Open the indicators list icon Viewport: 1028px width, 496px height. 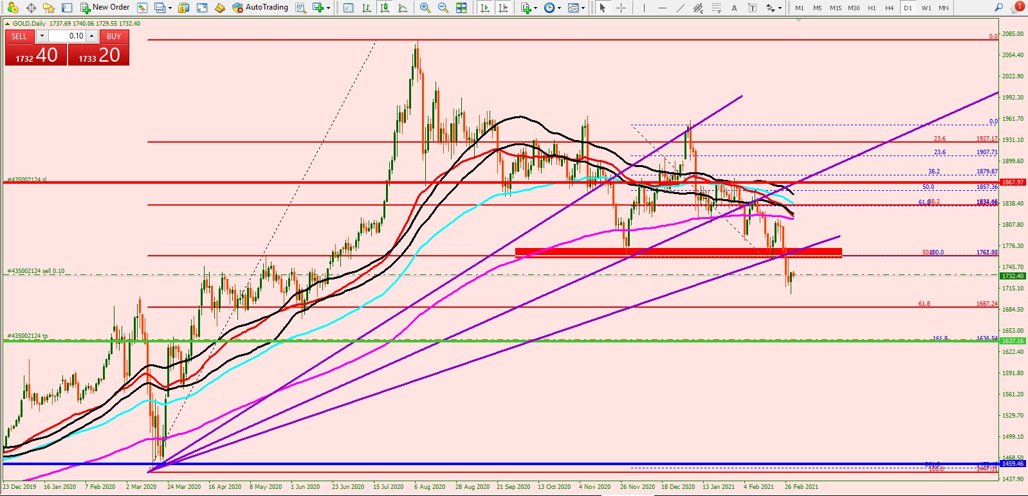(x=526, y=8)
